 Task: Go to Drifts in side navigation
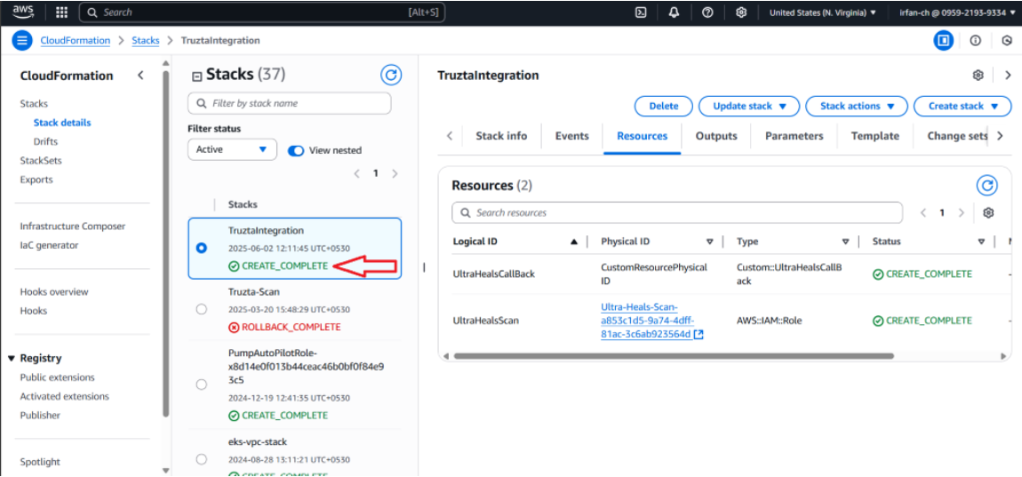click(45, 141)
